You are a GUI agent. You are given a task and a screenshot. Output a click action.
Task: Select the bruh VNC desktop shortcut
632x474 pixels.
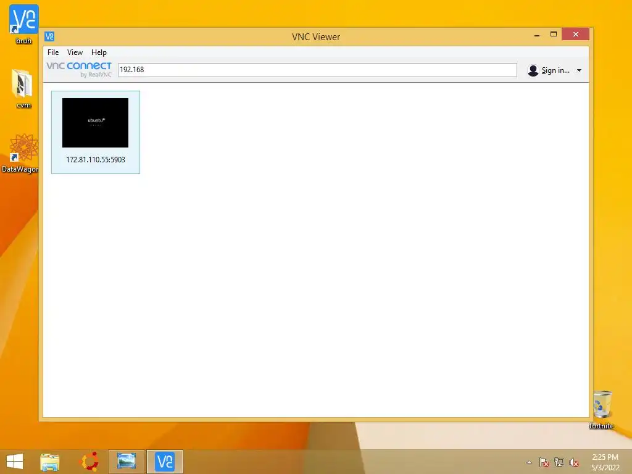23,24
